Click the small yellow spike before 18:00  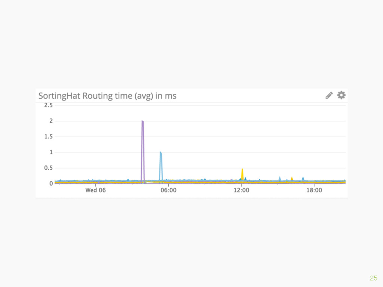point(292,179)
